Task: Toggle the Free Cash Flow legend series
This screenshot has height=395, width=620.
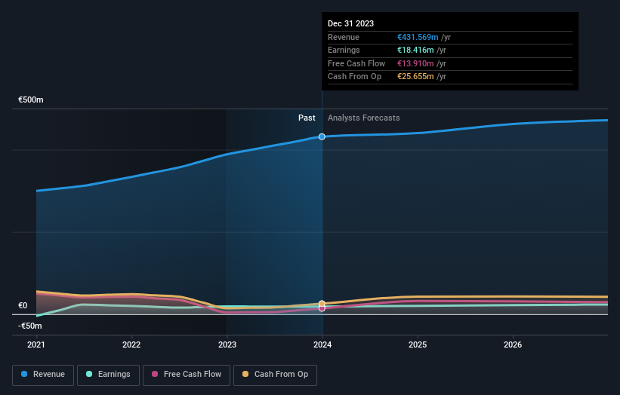Action: pyautogui.click(x=187, y=375)
